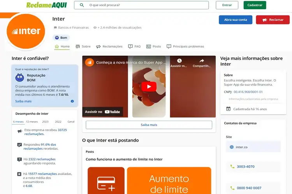Click the 'Saiba mais' button below video
292x194 pixels.
pos(149,125)
